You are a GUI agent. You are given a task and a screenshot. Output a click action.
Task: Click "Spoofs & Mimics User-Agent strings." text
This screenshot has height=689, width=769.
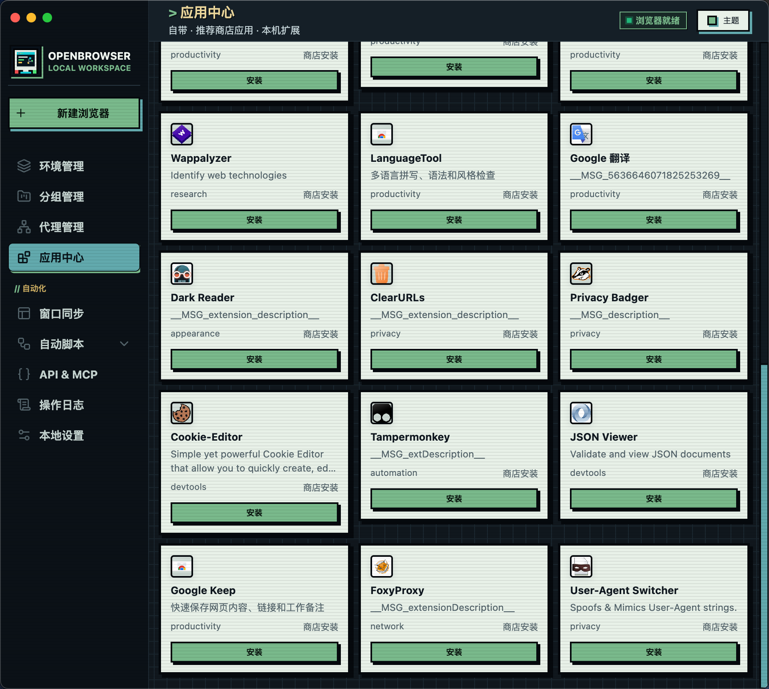tap(653, 608)
